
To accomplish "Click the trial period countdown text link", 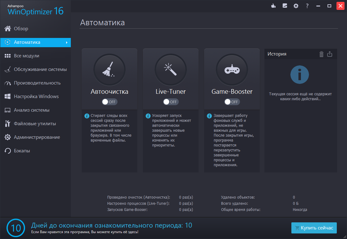I will pos(112,225).
